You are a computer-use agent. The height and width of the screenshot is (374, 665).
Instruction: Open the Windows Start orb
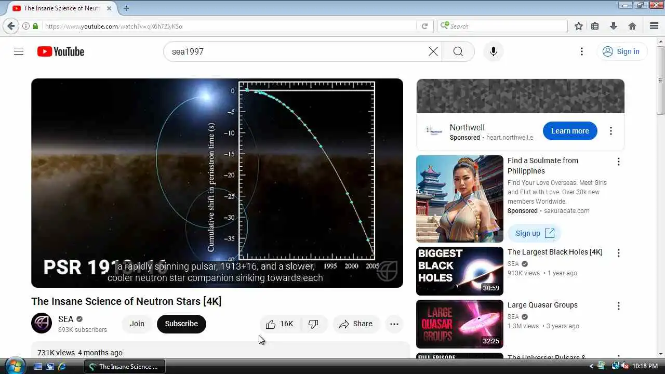14,366
